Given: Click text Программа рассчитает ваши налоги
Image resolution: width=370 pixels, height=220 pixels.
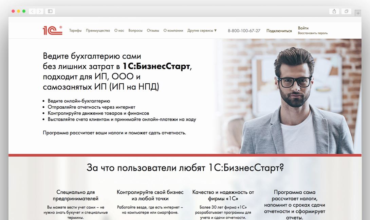Looking at the screenshot, I should tap(114, 133).
